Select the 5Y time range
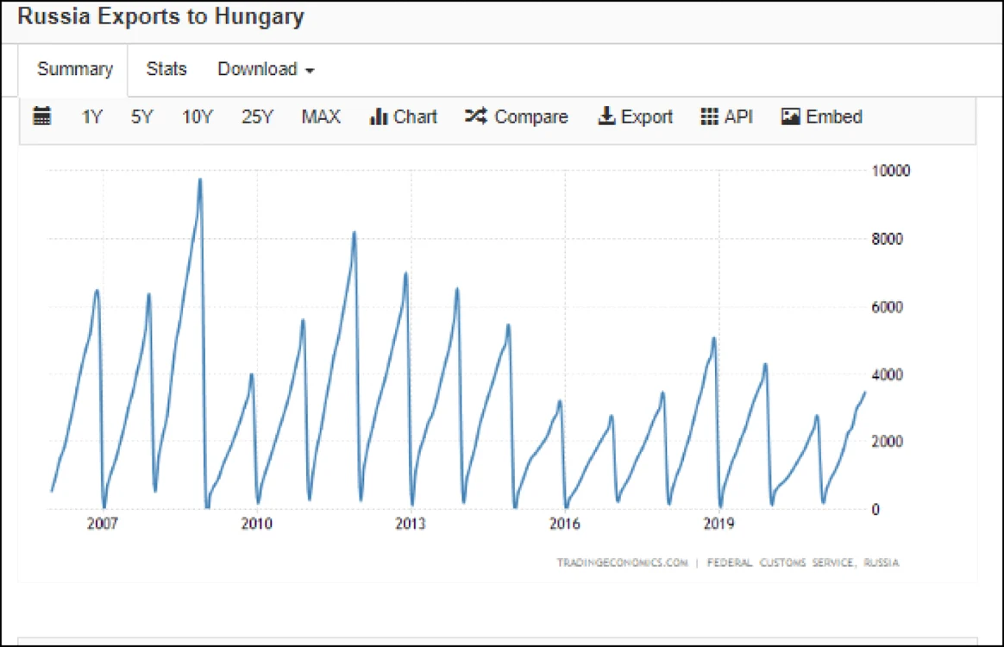Screen dimensions: 1004x647 coord(142,117)
